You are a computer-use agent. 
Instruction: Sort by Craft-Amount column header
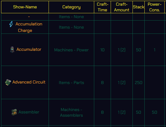click(x=122, y=7)
